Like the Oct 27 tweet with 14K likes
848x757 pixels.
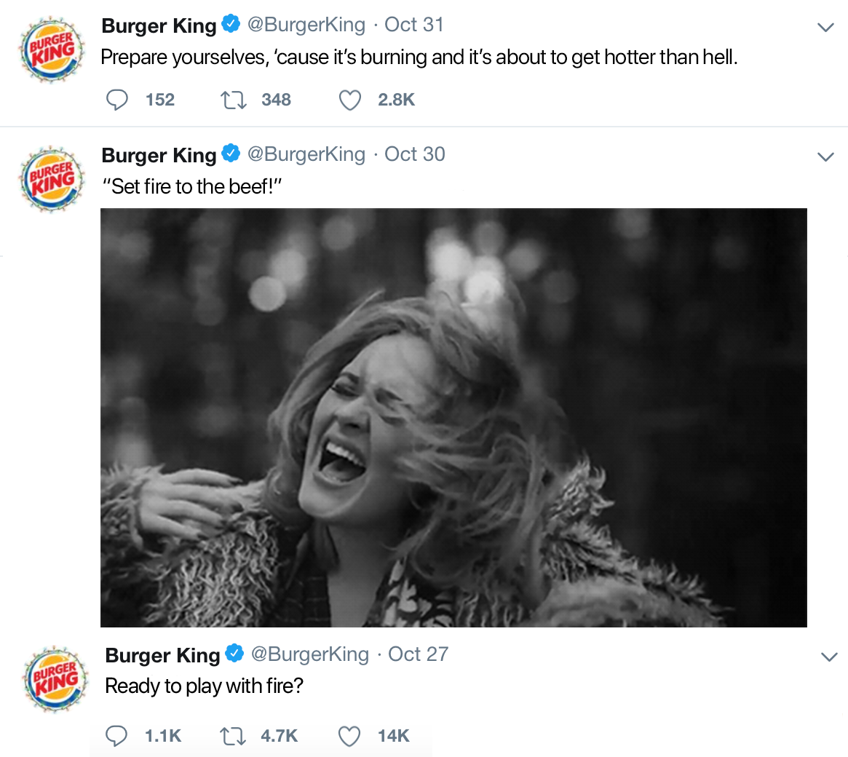(349, 736)
